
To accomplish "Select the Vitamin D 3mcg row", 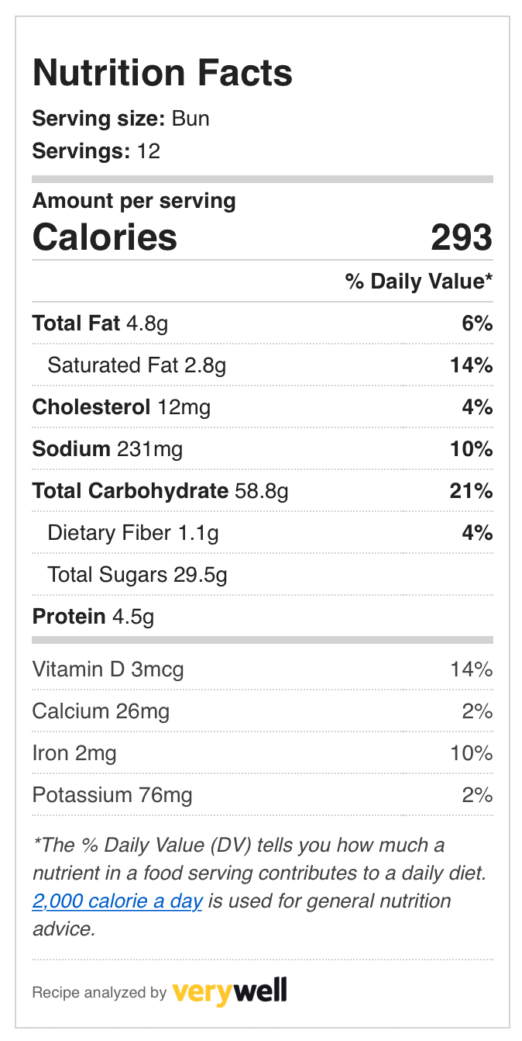I will click(x=263, y=669).
